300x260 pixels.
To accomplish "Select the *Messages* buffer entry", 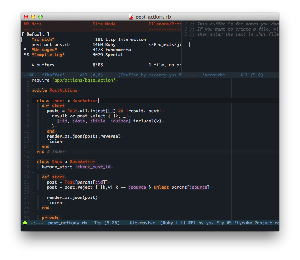I will (44, 50).
